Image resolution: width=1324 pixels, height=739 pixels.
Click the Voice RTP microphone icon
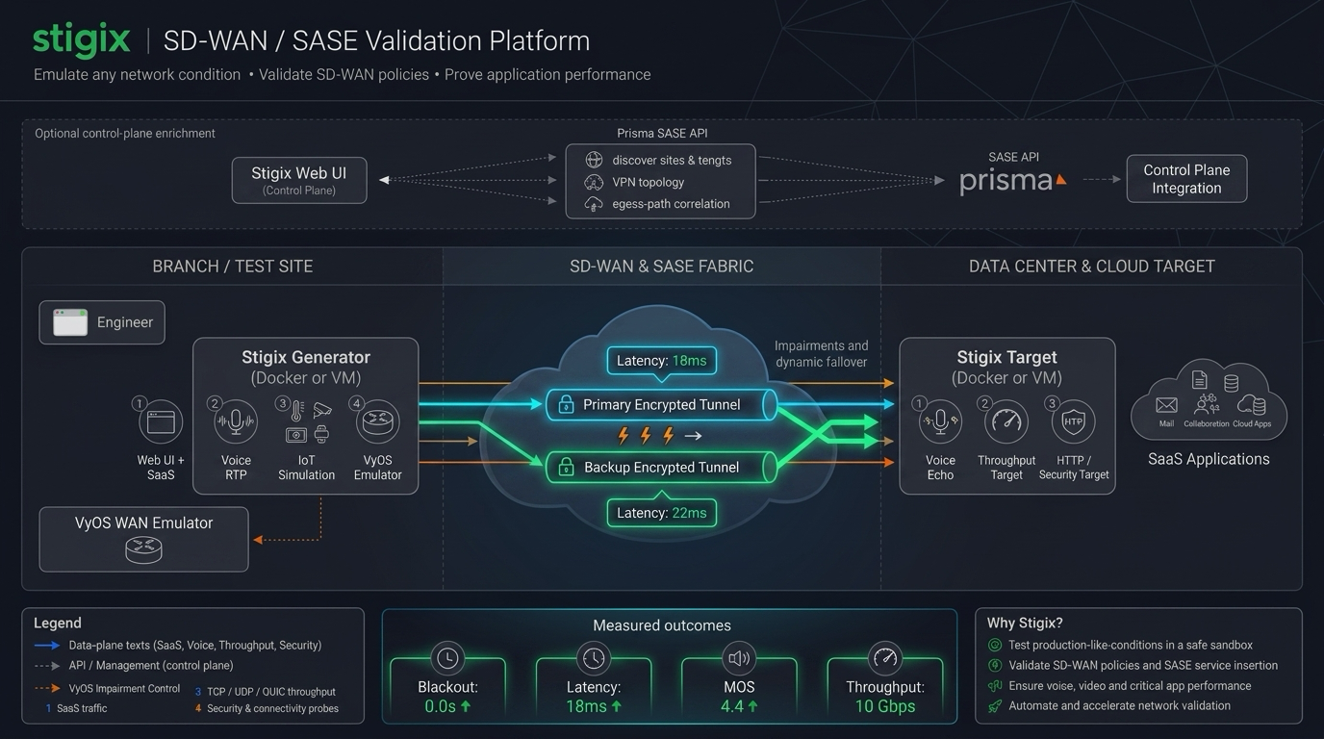[x=236, y=421]
